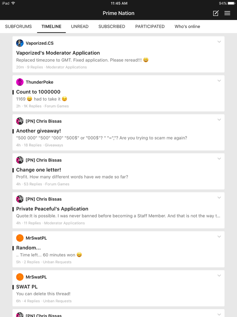
Task: Tap MrSwatPL avatar on Random thread
Action: click(20, 238)
